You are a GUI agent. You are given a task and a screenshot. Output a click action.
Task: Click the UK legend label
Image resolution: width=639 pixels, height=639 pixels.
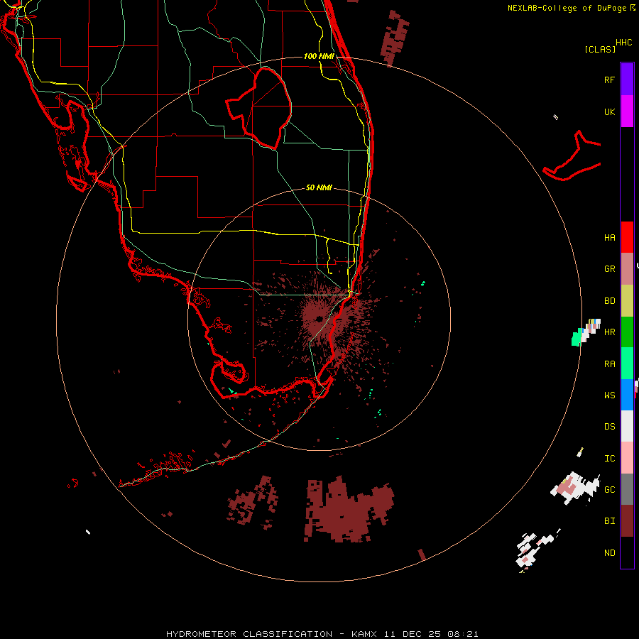tap(609, 111)
